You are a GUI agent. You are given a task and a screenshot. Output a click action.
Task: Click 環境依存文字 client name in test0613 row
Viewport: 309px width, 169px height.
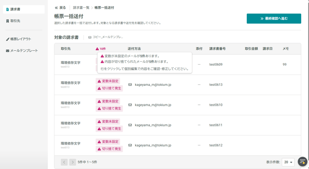pyautogui.click(x=71, y=83)
